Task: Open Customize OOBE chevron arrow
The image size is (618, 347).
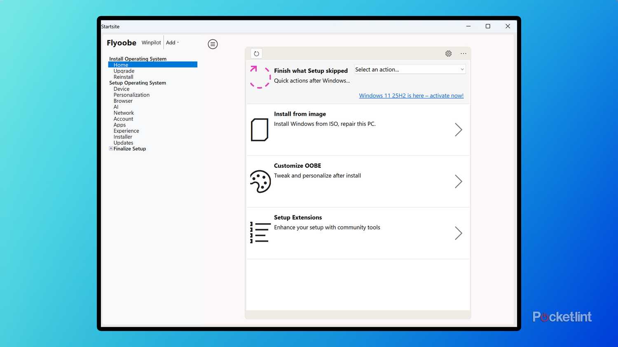Action: pos(458,181)
